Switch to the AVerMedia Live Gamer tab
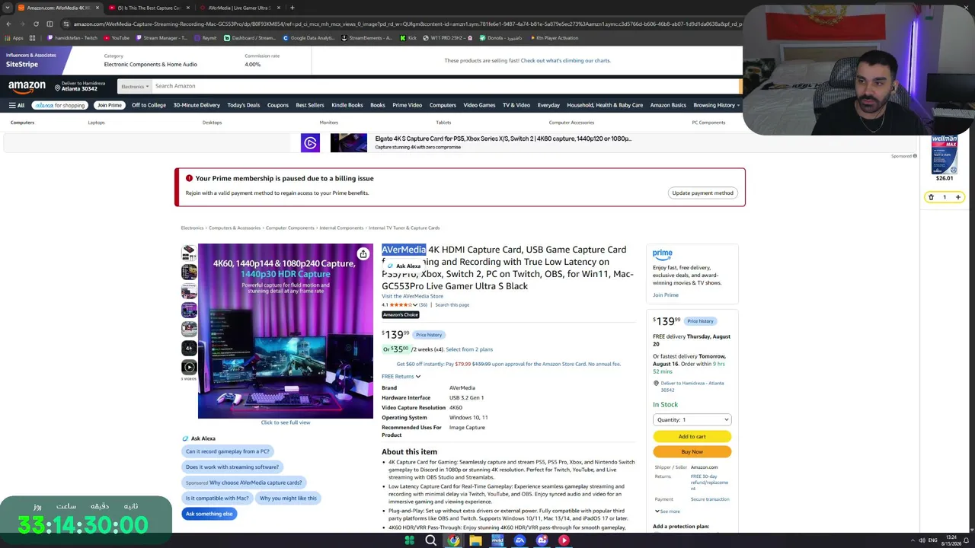Screen dimensions: 975x548 point(240,8)
